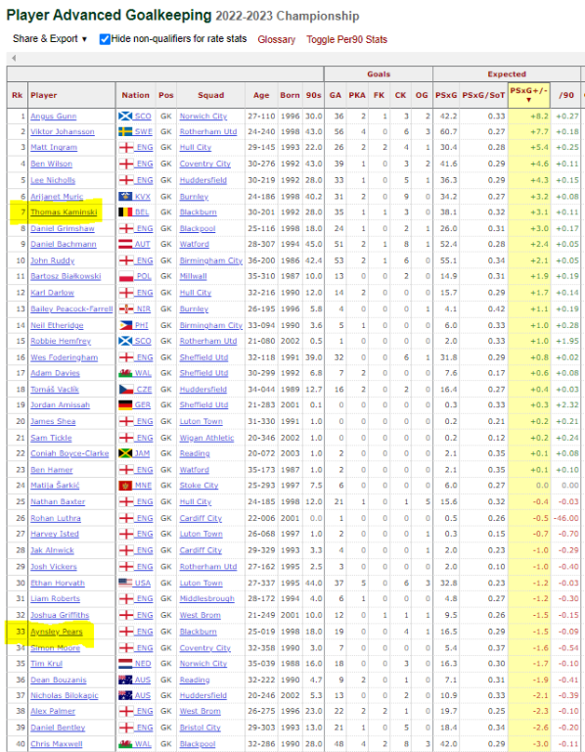Viewport: 585px width, 752px height.
Task: Open Aynsley Pears' player link
Action: (57, 632)
